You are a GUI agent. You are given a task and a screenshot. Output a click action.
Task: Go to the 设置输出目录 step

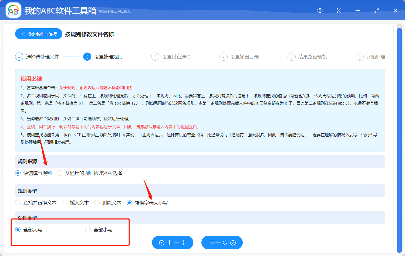[244, 57]
